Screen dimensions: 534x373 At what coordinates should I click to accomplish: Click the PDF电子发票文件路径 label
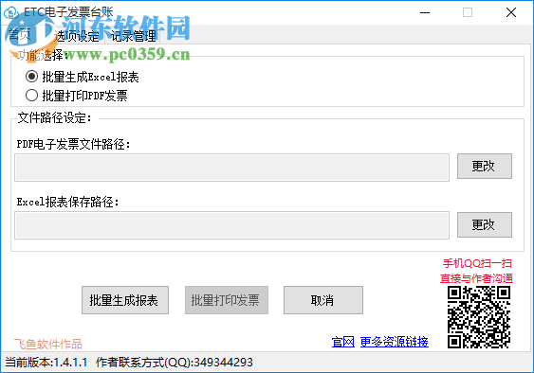(x=74, y=144)
